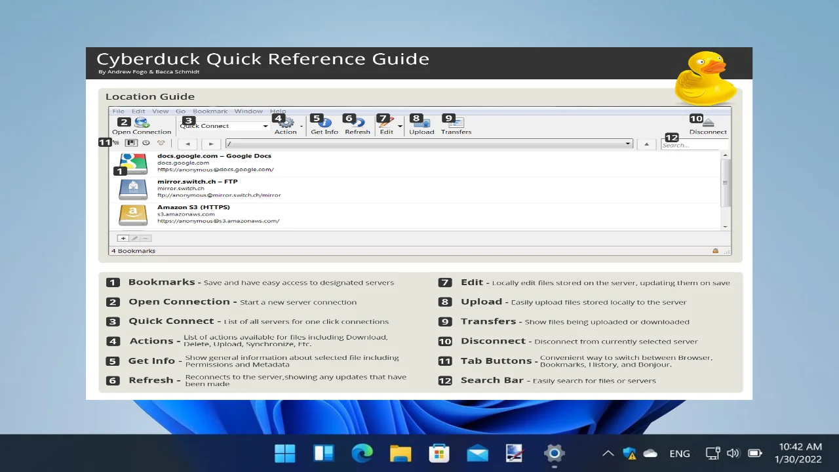The width and height of the screenshot is (839, 472).
Task: Open the Bookmark menu
Action: [210, 111]
